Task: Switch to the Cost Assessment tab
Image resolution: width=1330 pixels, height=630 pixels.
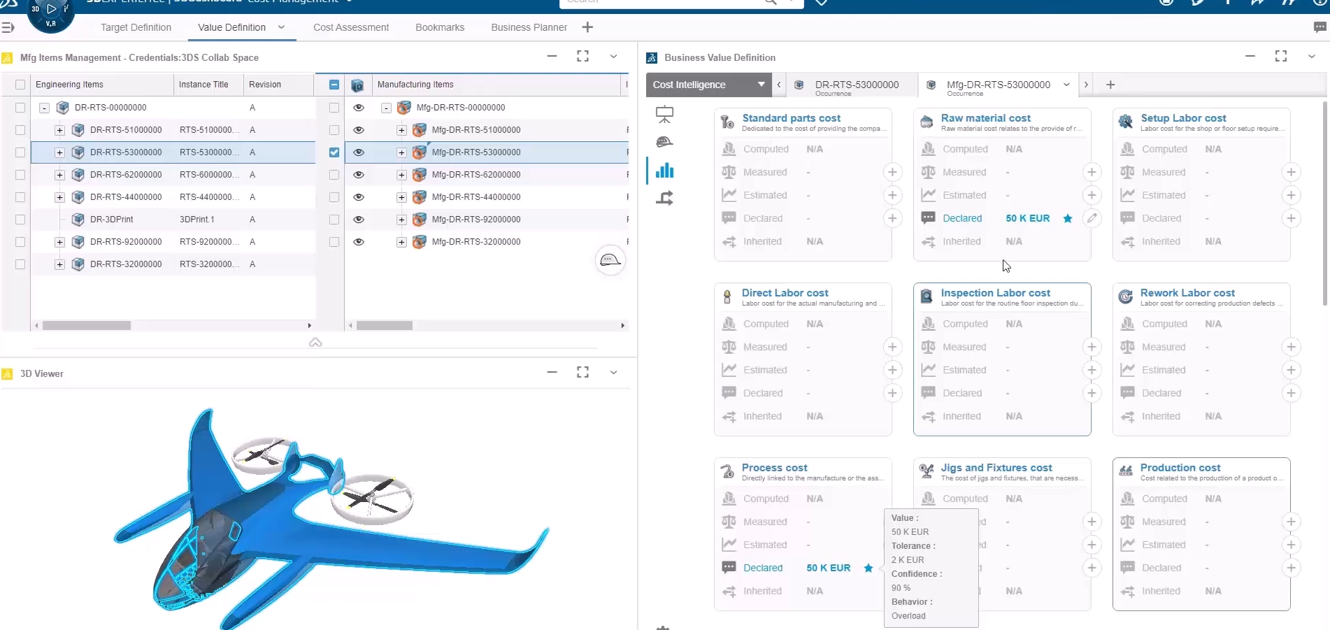Action: coord(350,27)
